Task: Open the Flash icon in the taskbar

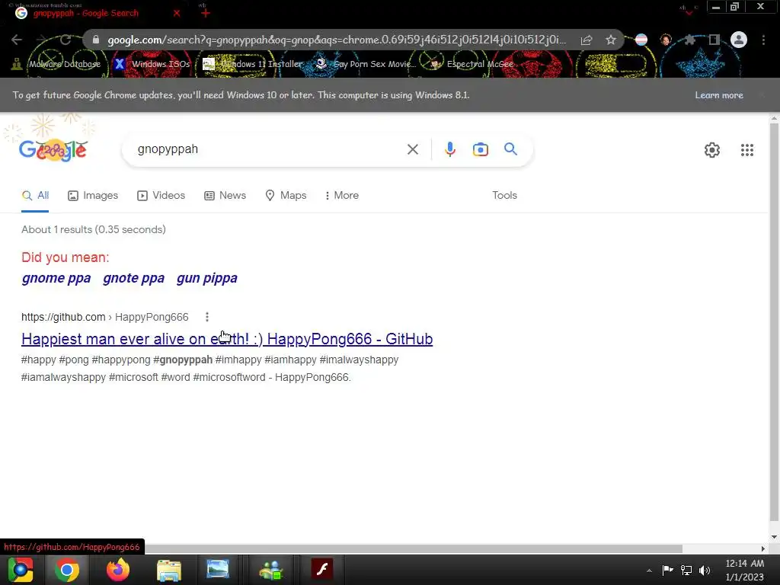Action: pyautogui.click(x=322, y=570)
